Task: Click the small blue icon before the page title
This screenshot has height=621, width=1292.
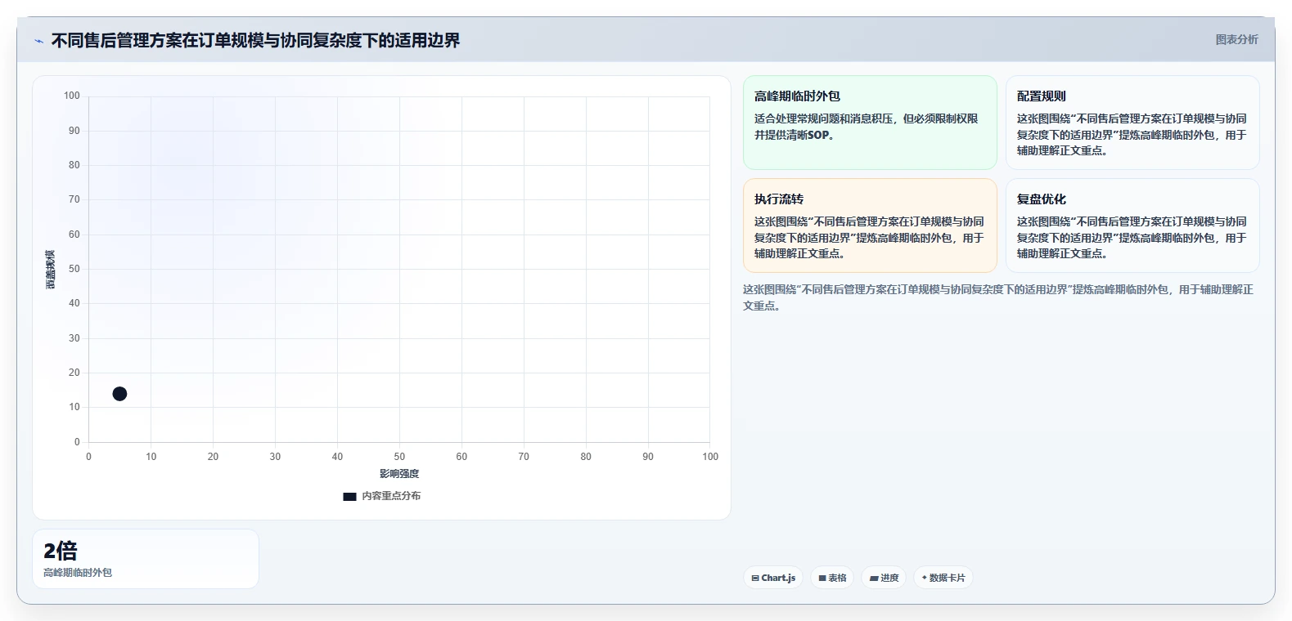Action: (38, 41)
